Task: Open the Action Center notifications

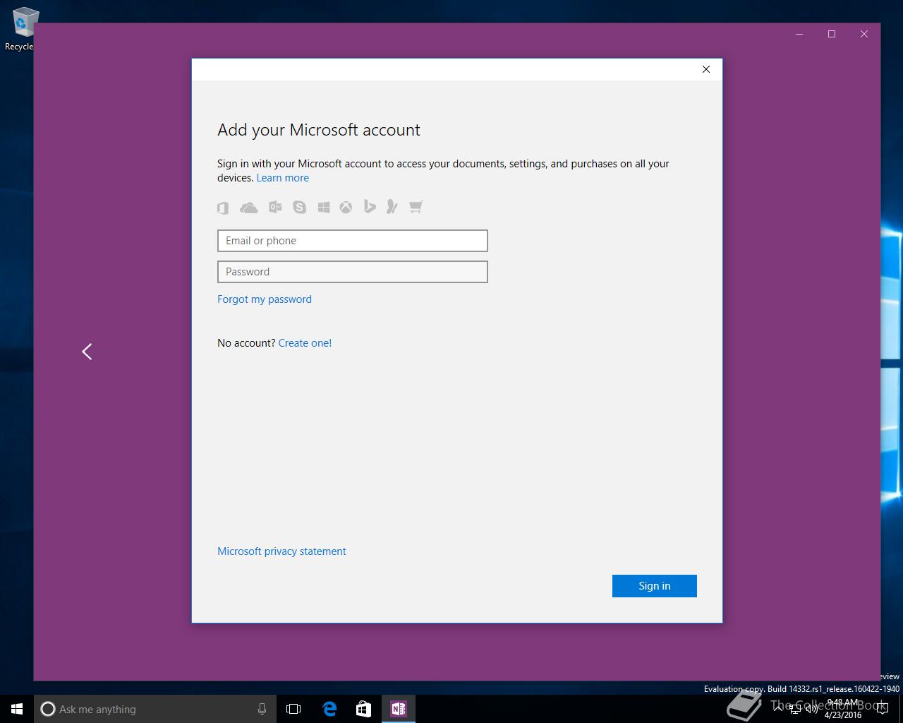Action: pos(883,709)
